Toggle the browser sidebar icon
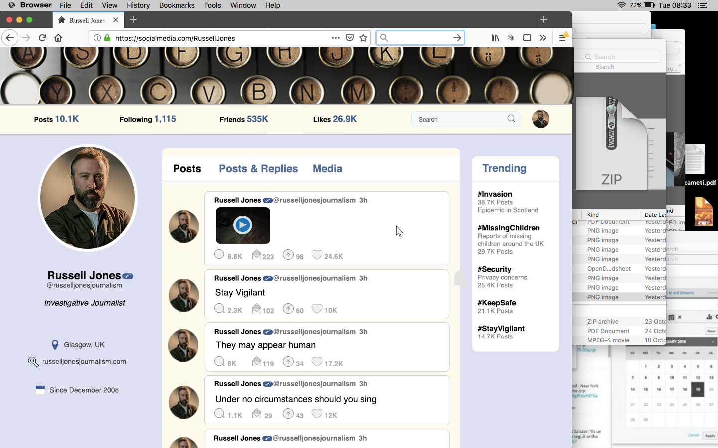The image size is (718, 448). point(527,38)
